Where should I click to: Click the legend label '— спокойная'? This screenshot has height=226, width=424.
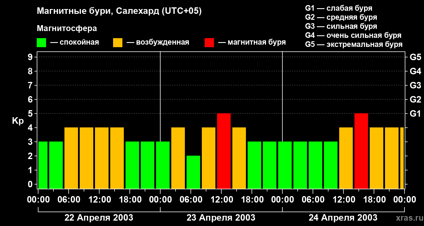point(75,43)
